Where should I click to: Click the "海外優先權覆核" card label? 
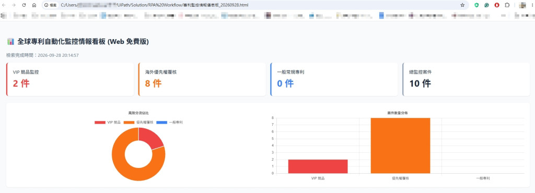(x=161, y=72)
